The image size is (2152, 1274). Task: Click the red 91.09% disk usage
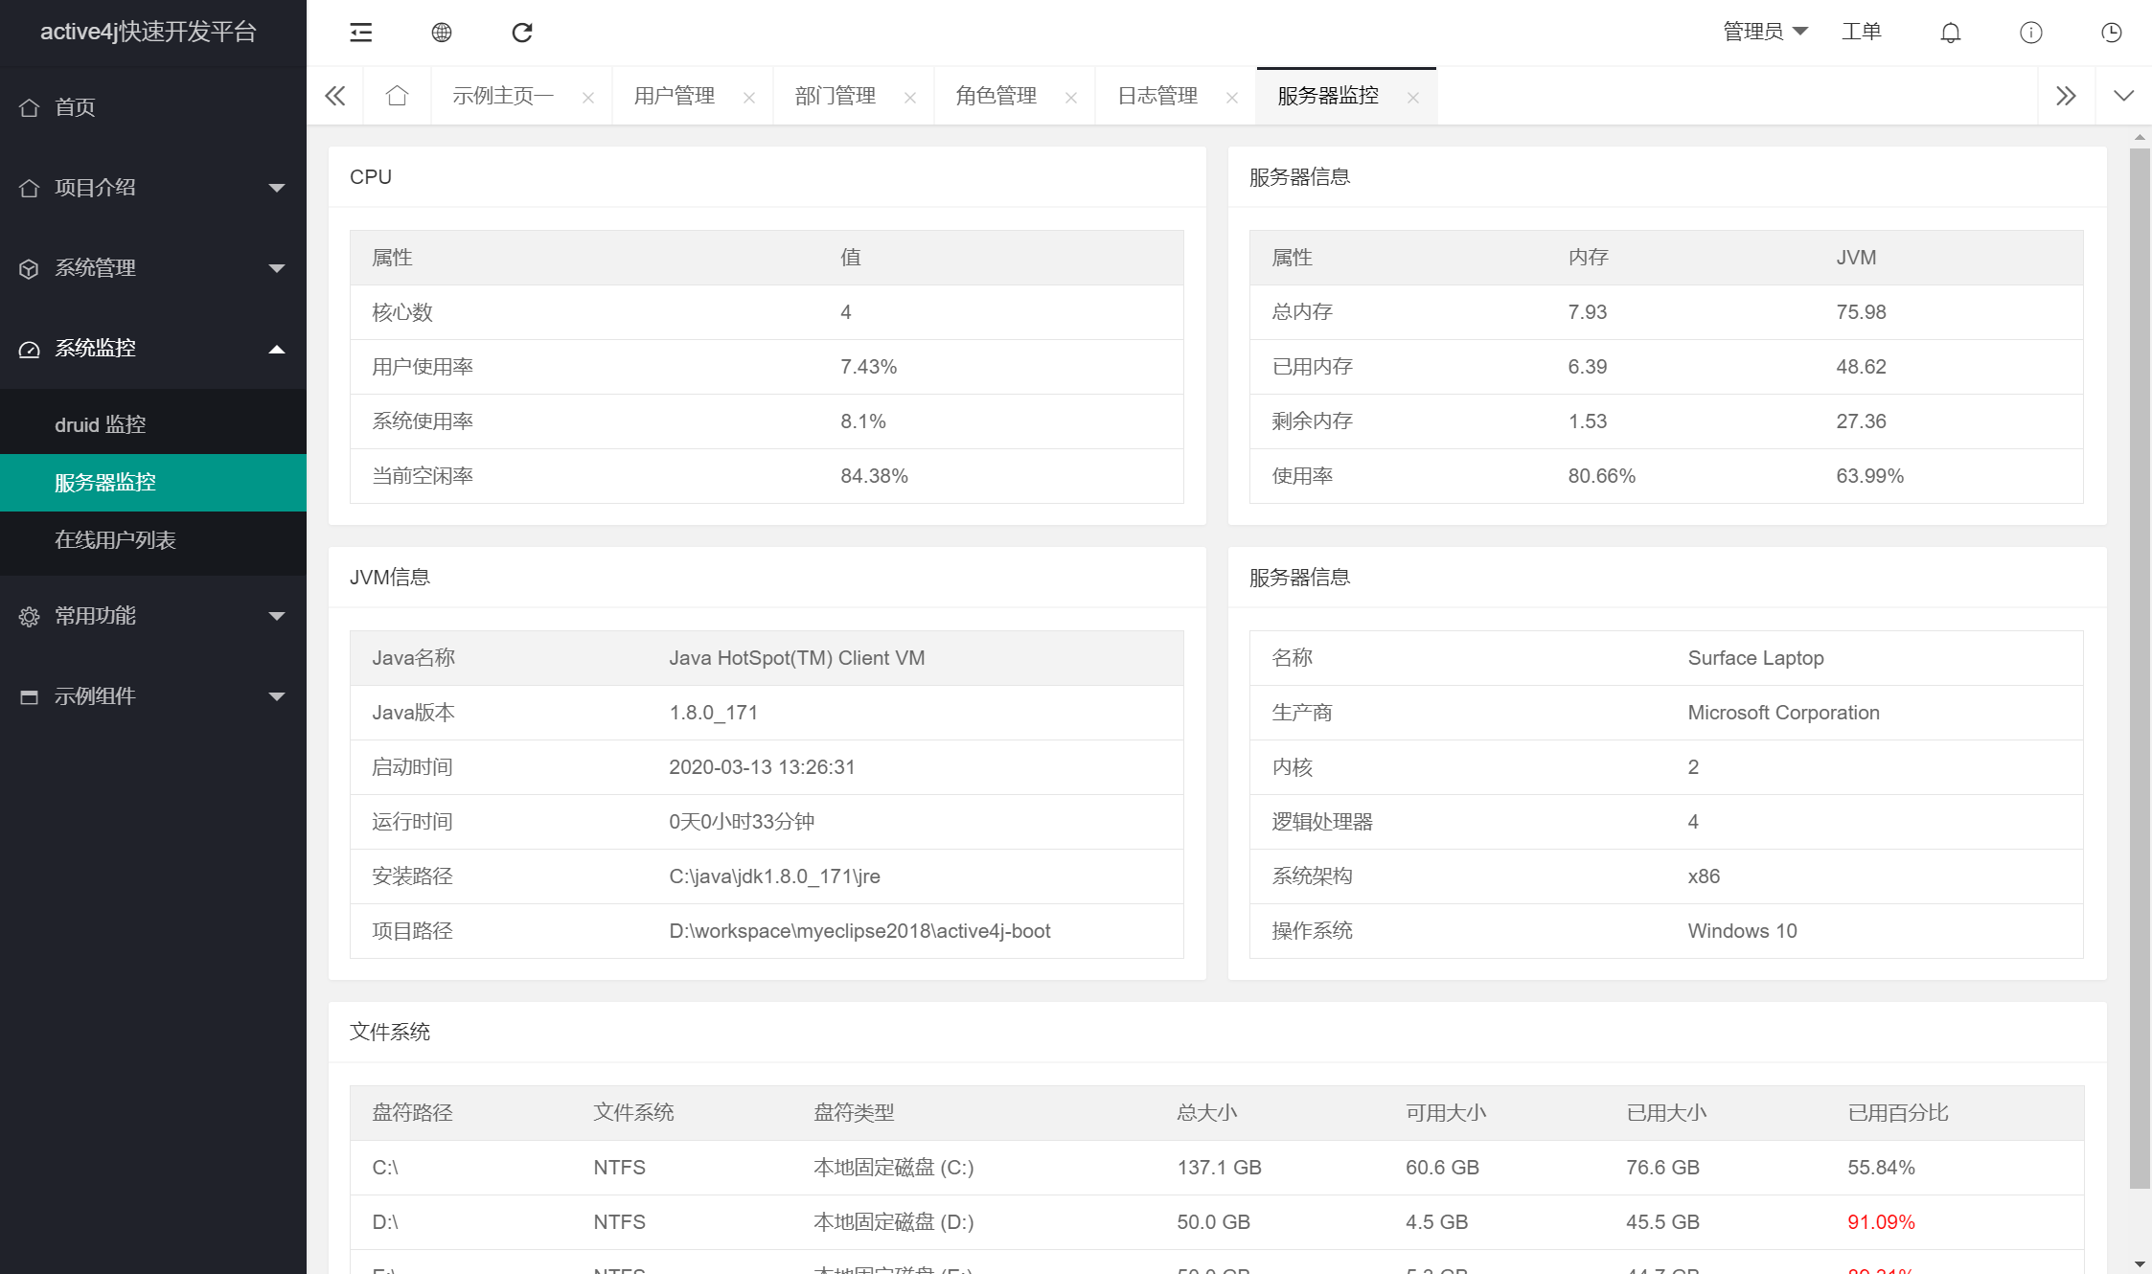(1881, 1222)
